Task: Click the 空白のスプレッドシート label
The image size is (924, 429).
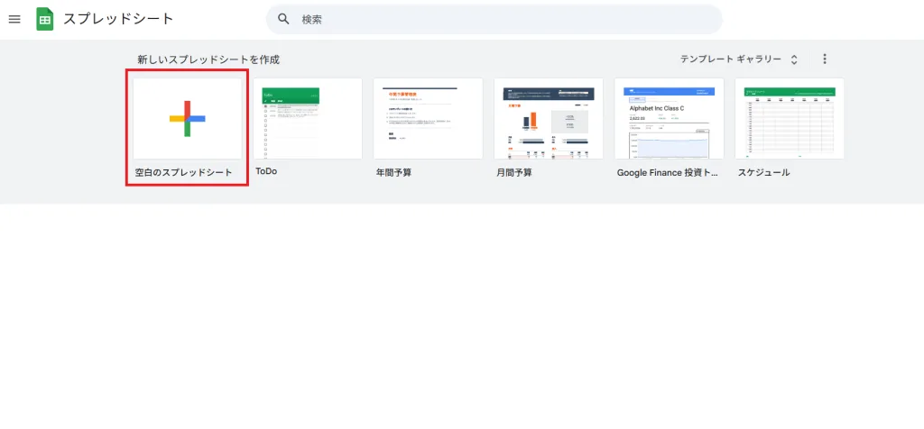Action: (183, 172)
